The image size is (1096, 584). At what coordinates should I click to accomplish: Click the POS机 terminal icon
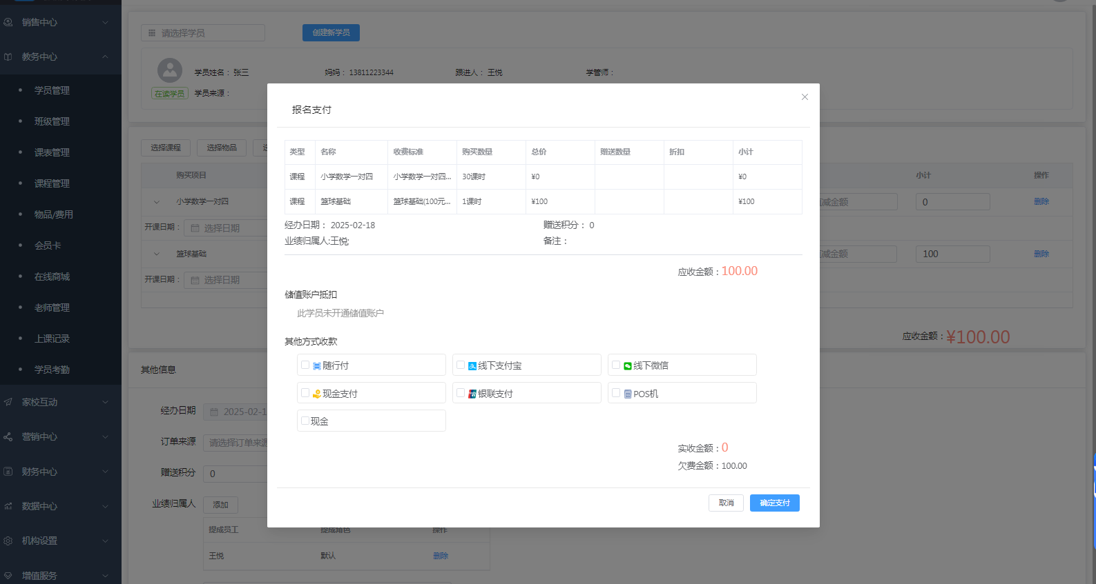[628, 394]
